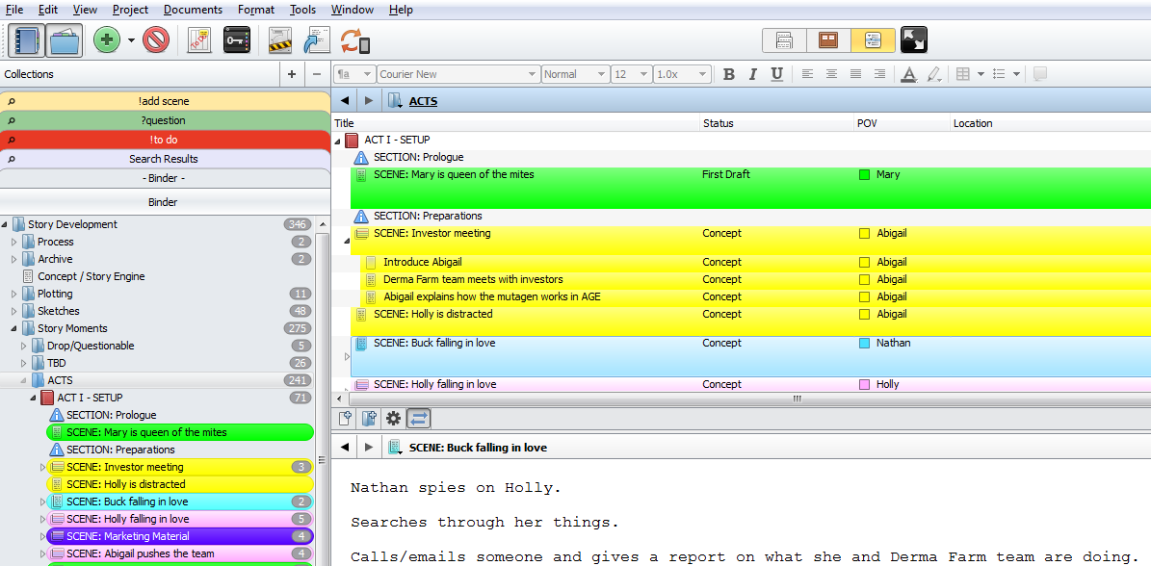
Task: Enter full screen composition mode
Action: (x=913, y=39)
